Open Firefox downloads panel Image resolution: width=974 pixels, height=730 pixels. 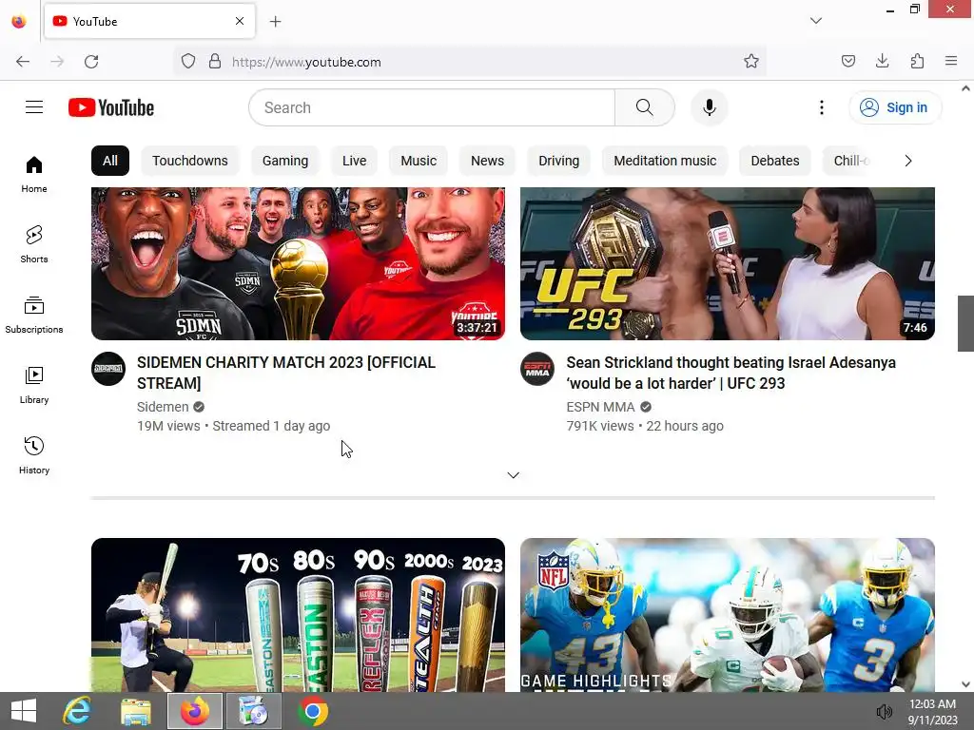pyautogui.click(x=882, y=61)
